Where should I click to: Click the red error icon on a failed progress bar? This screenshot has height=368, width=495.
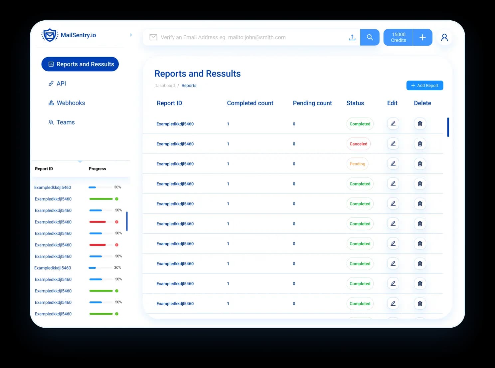[117, 221]
